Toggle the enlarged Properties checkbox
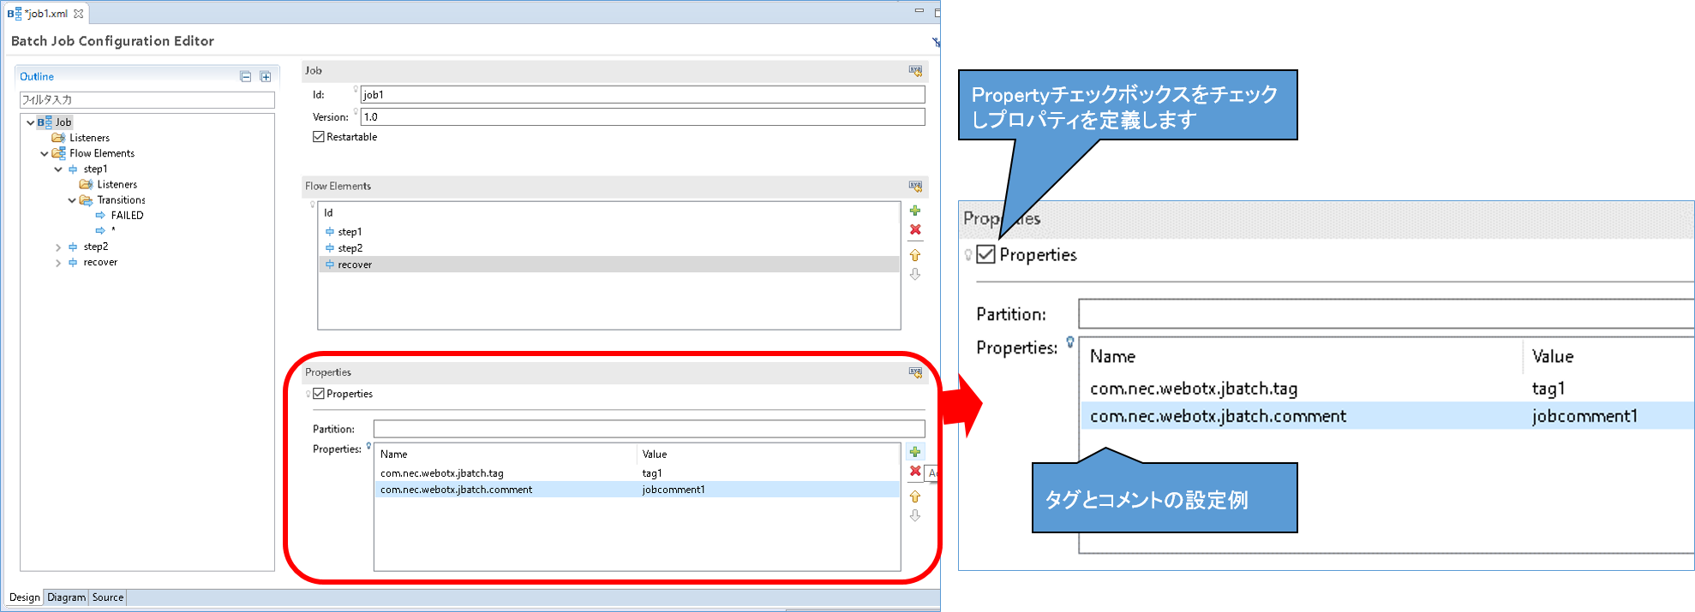 pyautogui.click(x=986, y=254)
